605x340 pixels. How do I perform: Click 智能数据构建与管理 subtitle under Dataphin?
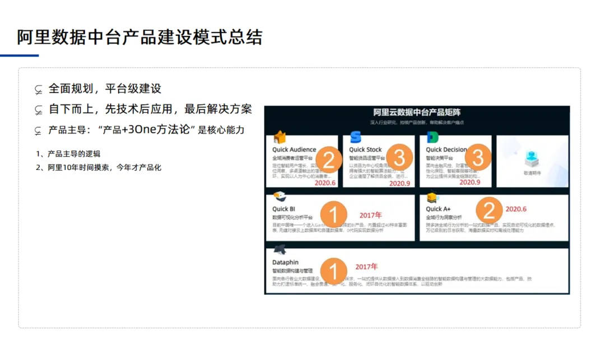(x=292, y=271)
